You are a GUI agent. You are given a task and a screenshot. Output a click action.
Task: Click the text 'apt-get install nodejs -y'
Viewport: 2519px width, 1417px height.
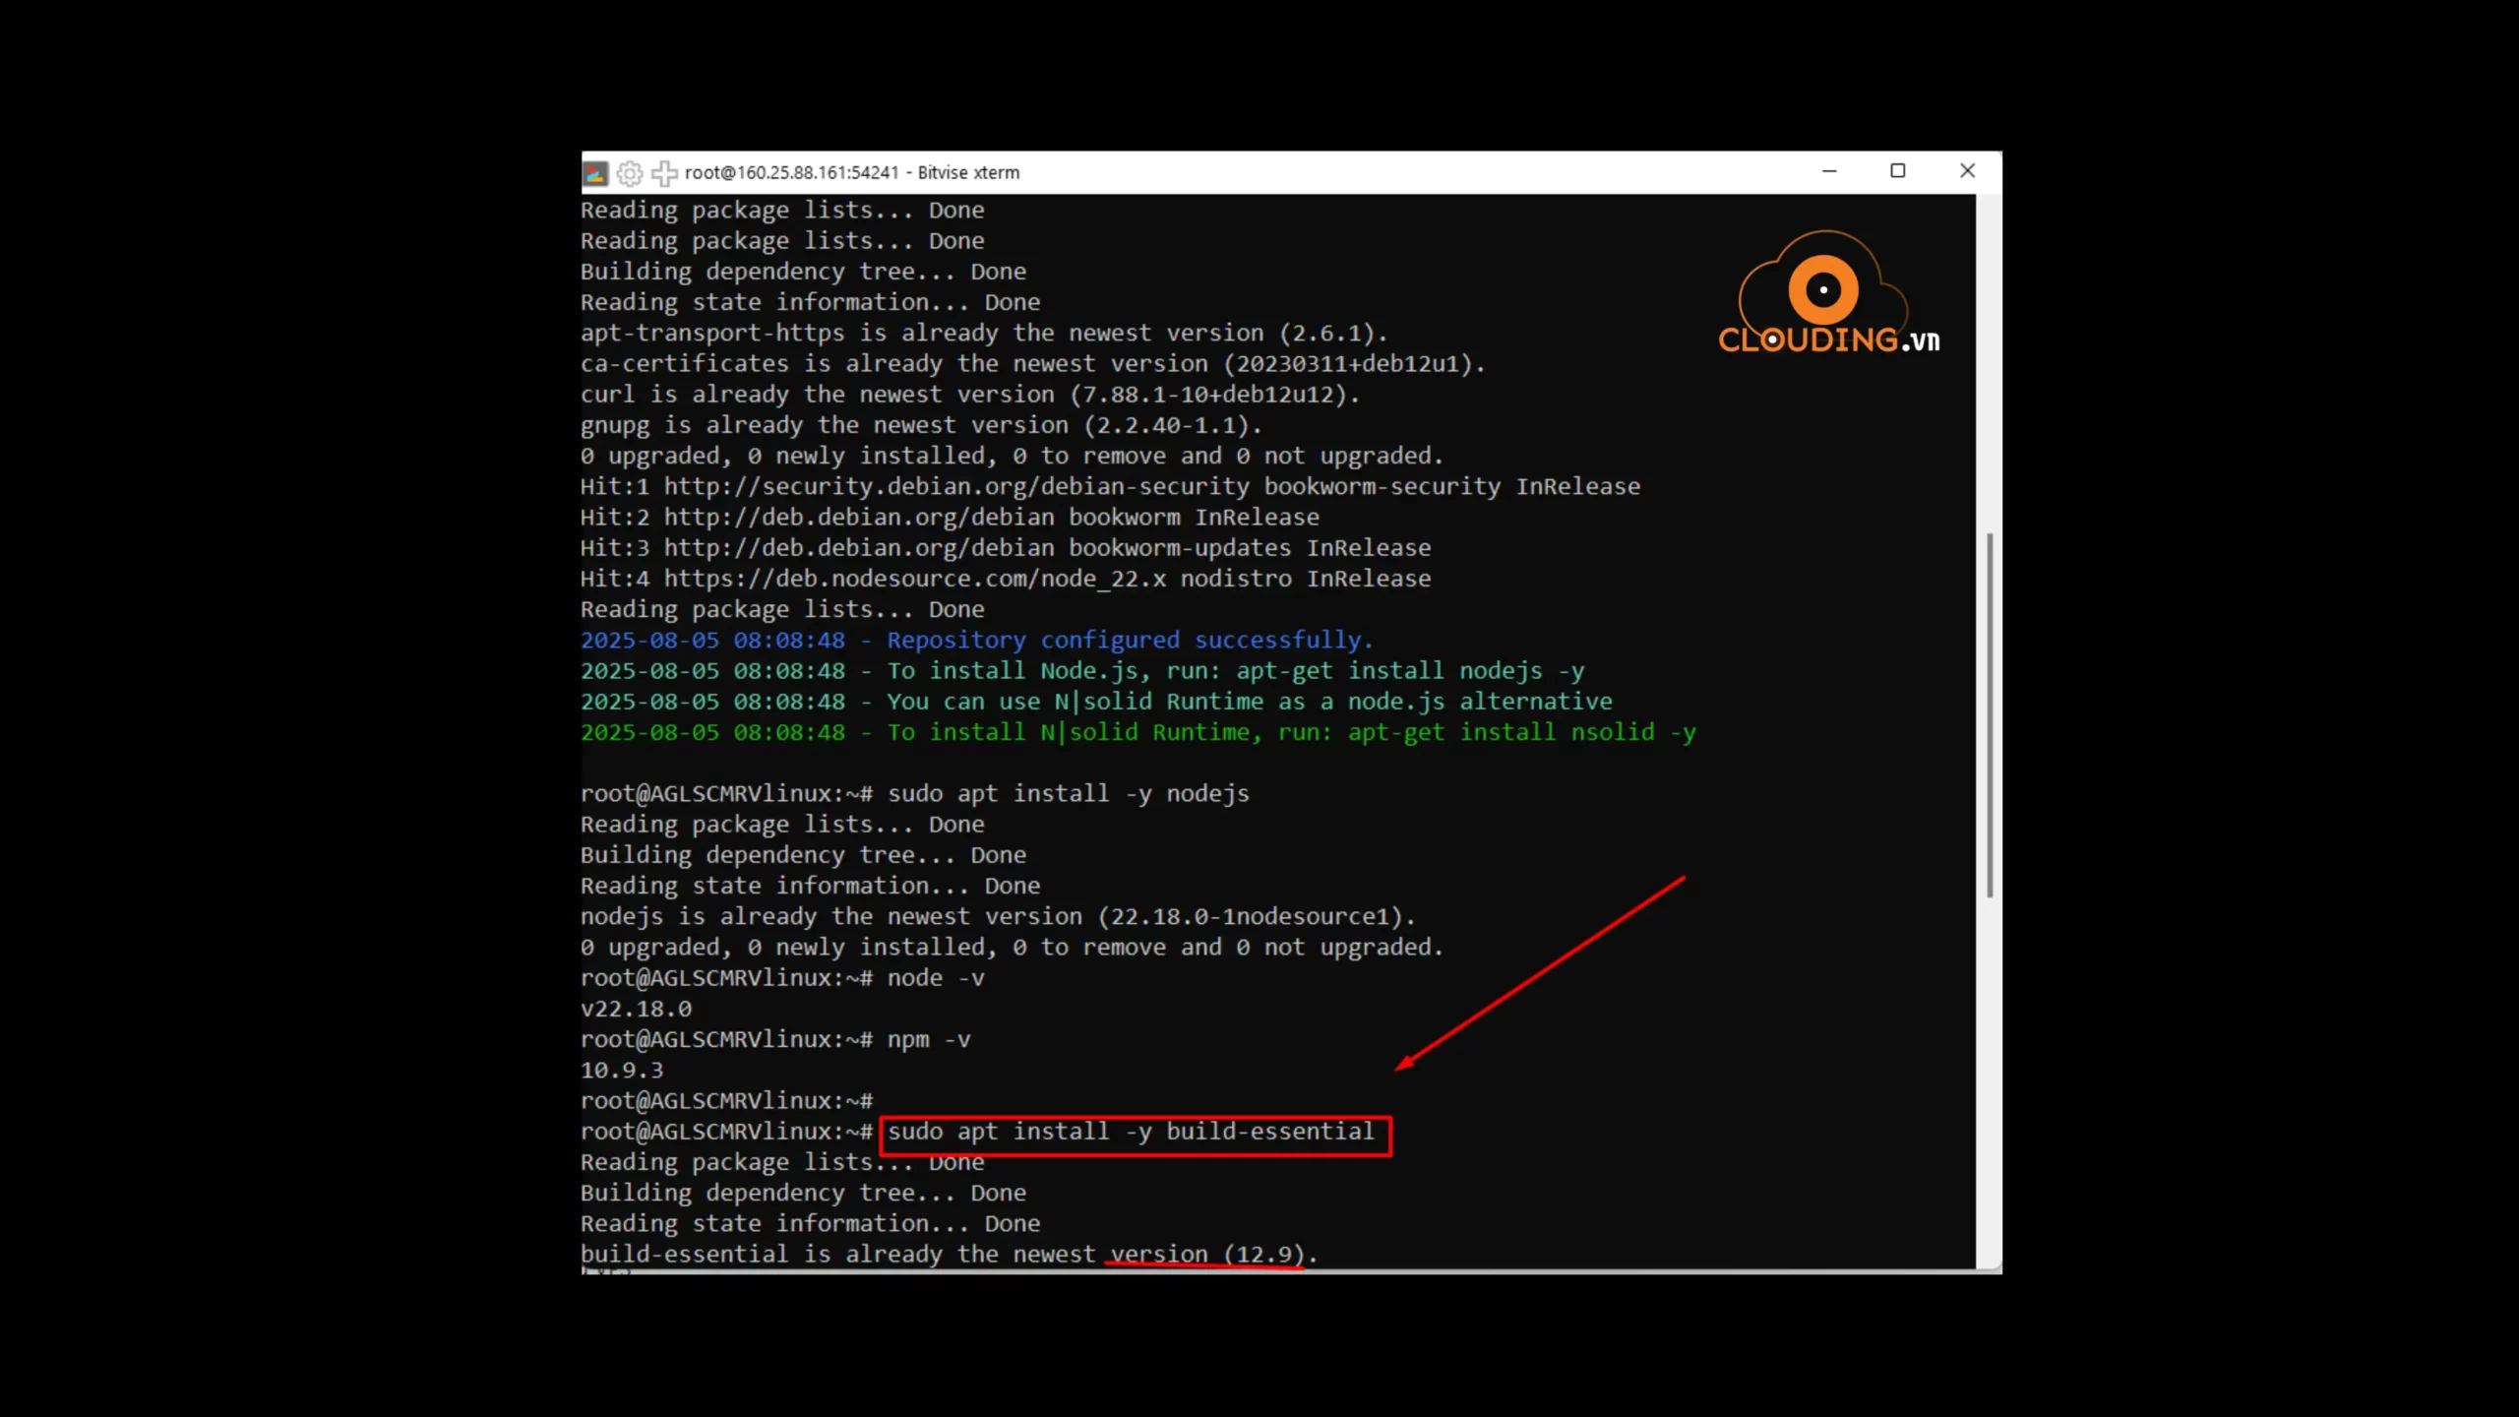[x=1410, y=671]
